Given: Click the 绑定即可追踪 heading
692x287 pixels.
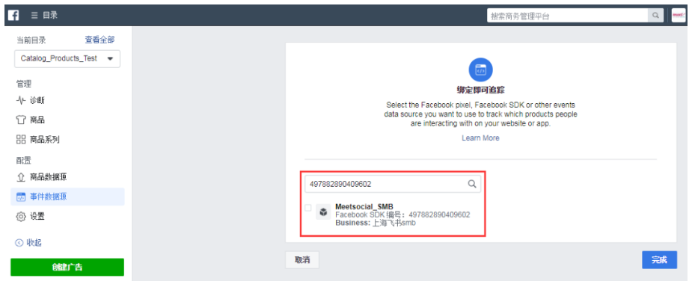Looking at the screenshot, I should tap(480, 90).
